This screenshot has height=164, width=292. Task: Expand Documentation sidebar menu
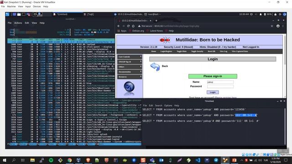click(x=130, y=72)
